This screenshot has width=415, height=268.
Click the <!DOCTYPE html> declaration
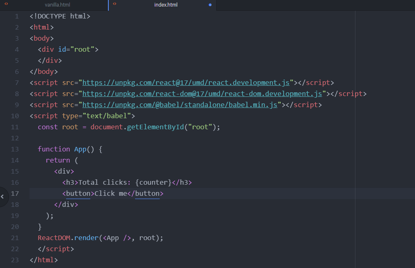pos(60,16)
